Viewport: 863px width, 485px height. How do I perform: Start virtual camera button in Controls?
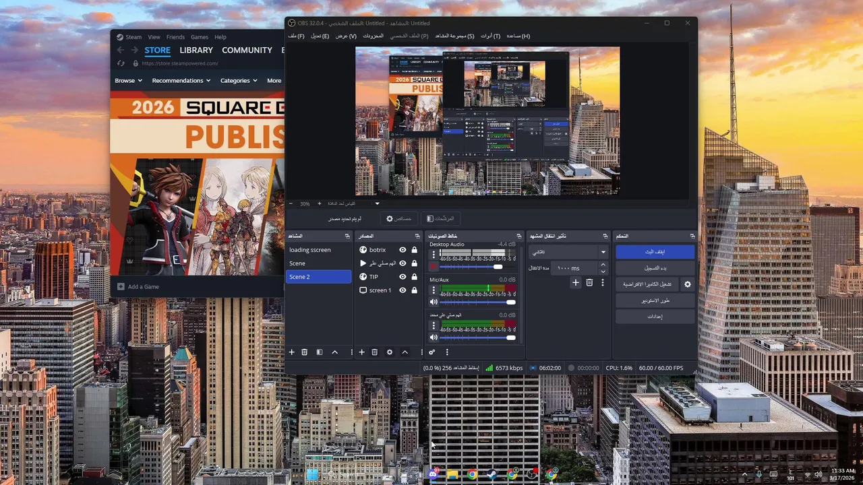tap(647, 284)
